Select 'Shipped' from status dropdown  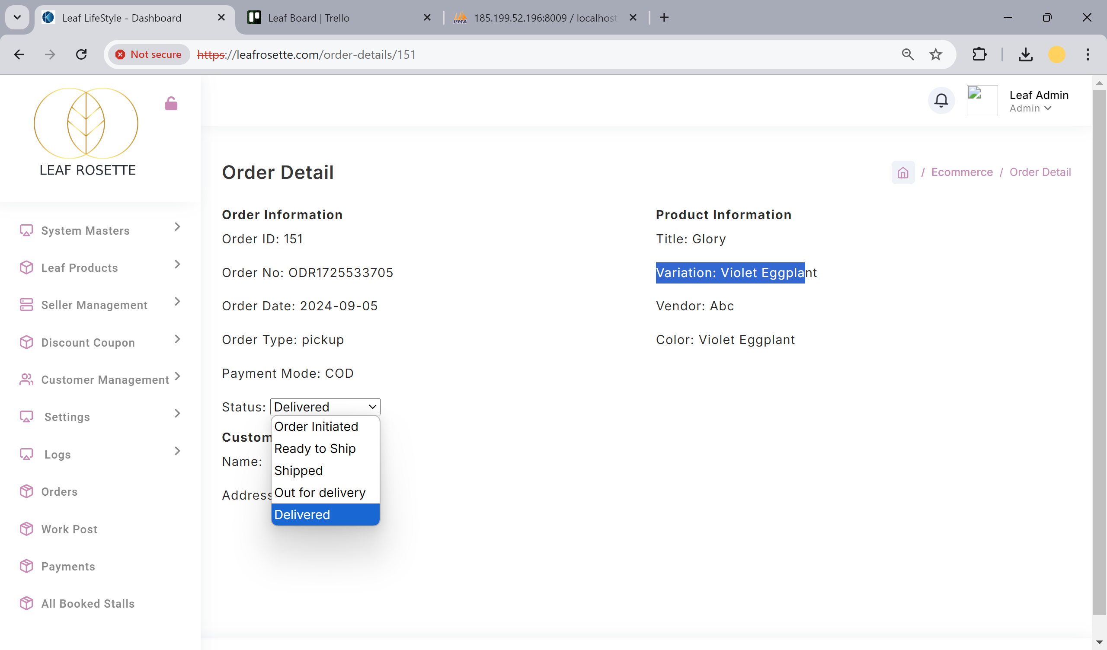tap(298, 471)
